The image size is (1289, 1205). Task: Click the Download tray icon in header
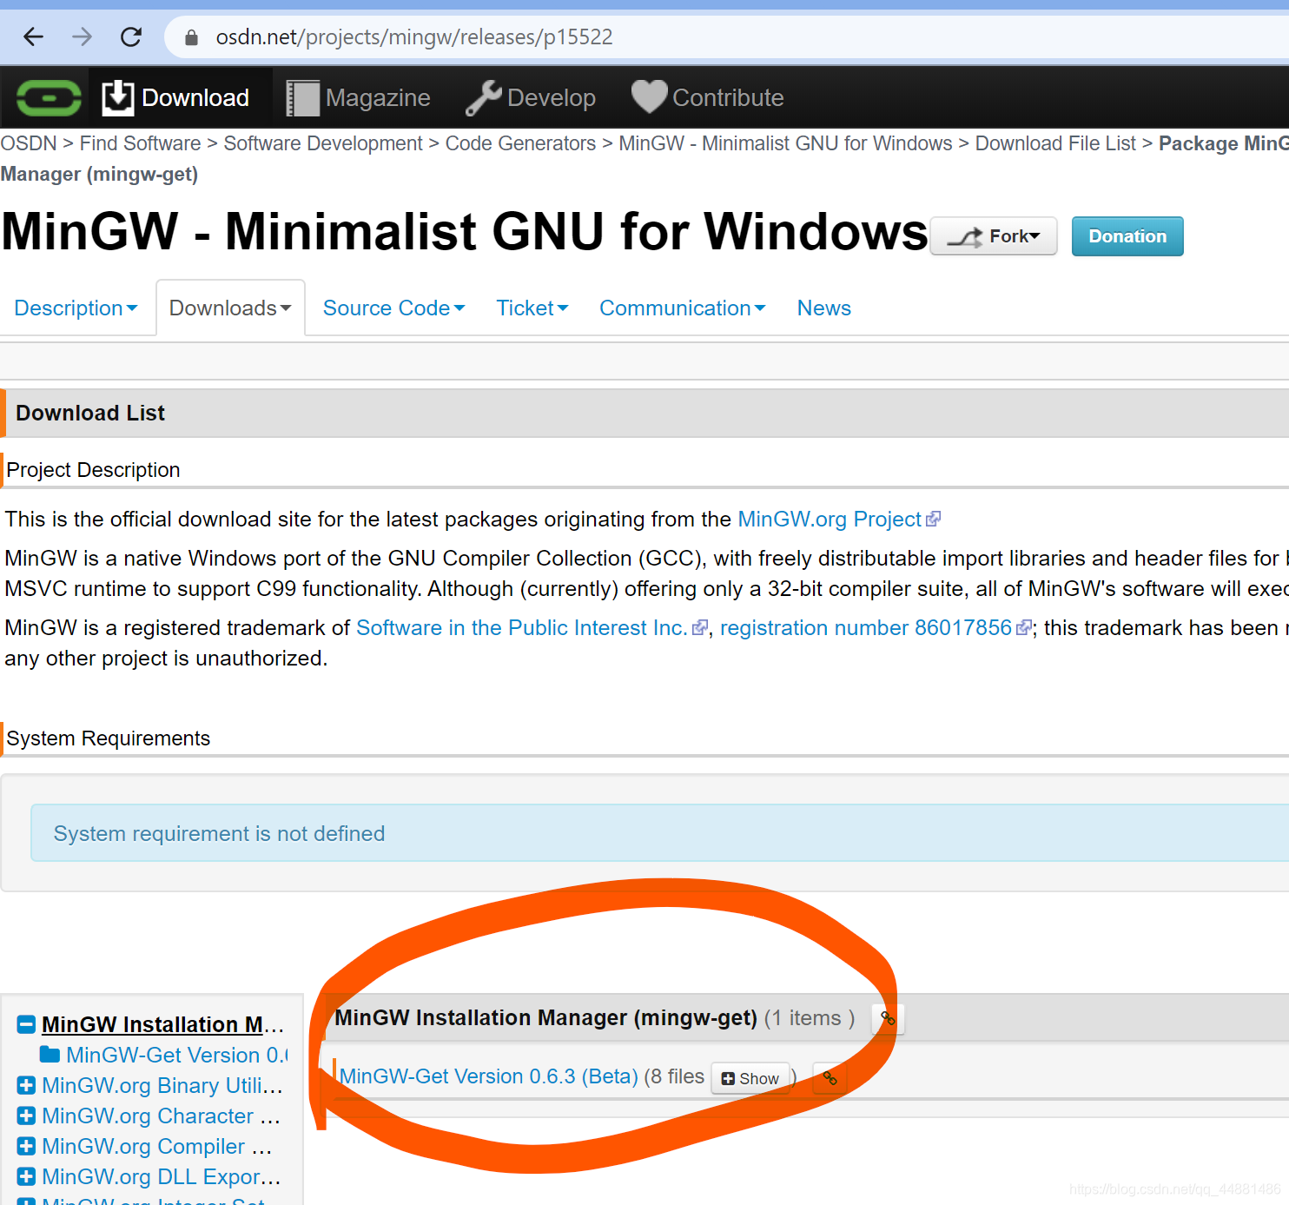pos(118,97)
